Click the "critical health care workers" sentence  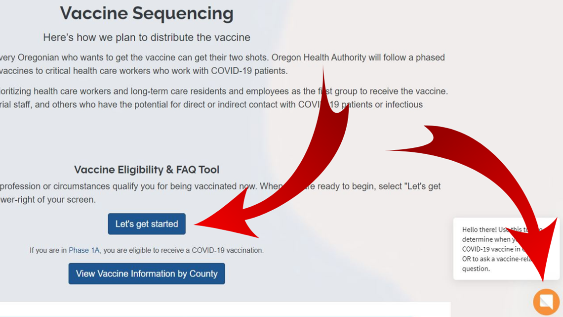[x=144, y=71]
